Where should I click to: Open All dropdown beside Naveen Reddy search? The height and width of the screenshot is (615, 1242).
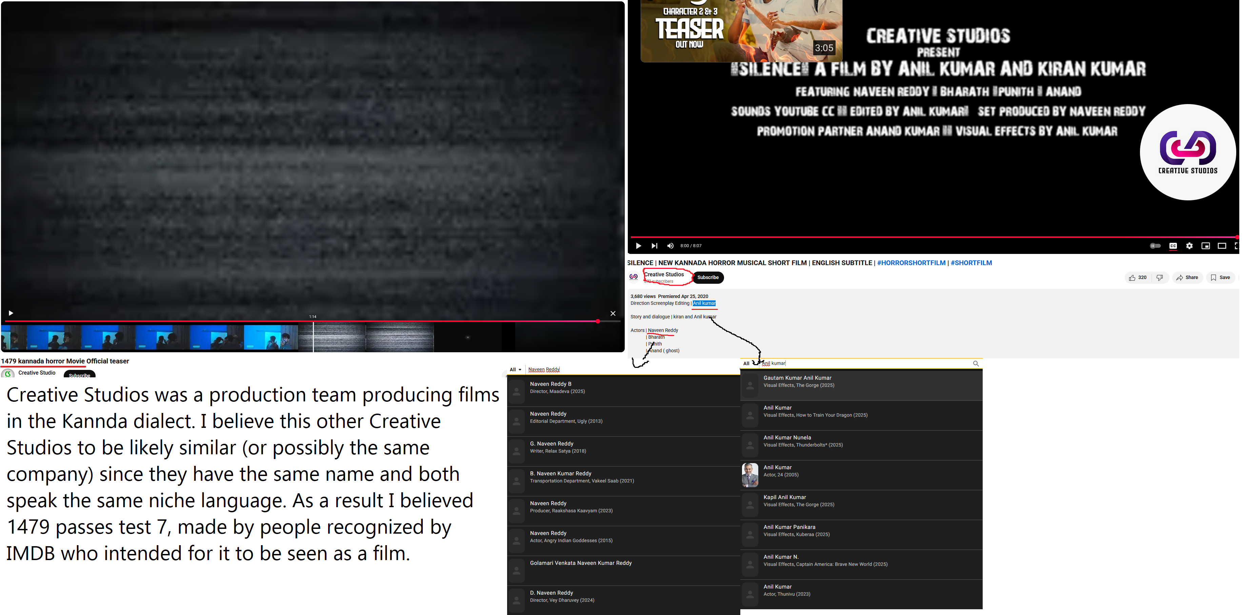coord(516,370)
